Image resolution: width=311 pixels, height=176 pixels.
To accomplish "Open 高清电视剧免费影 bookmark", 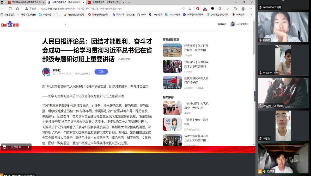I will (99, 15).
